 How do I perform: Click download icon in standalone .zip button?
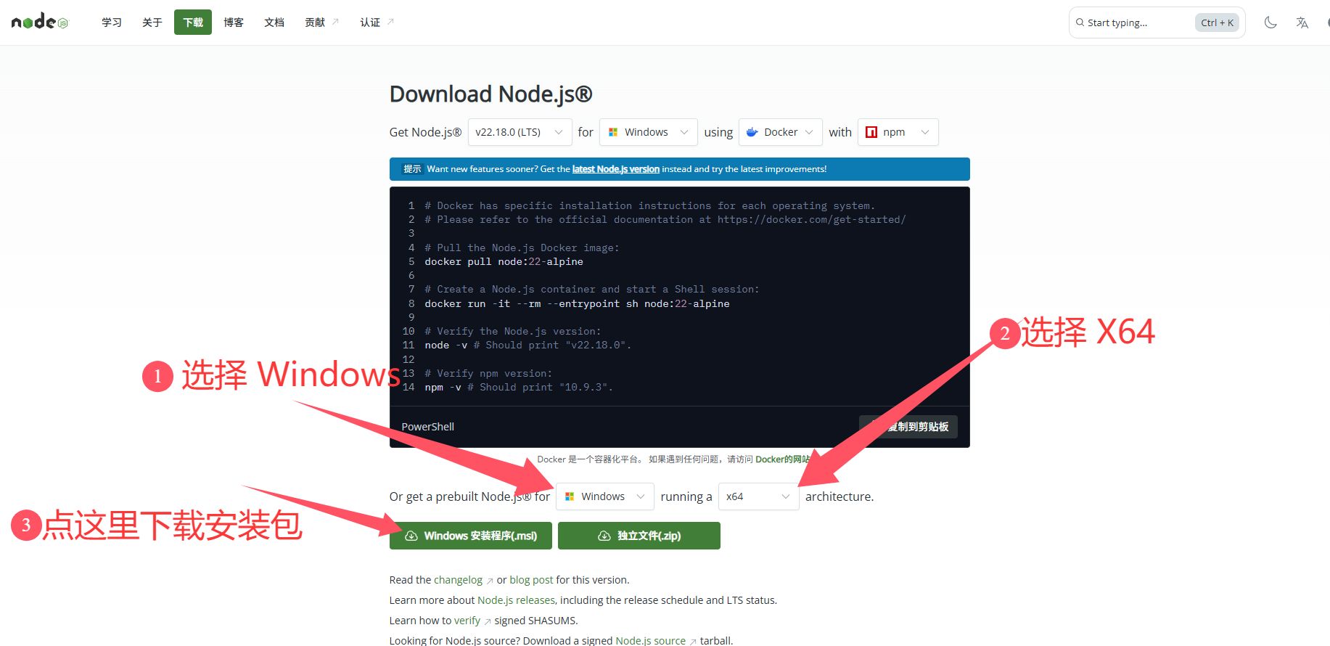coord(604,536)
